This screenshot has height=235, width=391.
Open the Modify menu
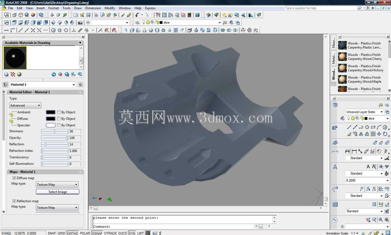[110, 8]
